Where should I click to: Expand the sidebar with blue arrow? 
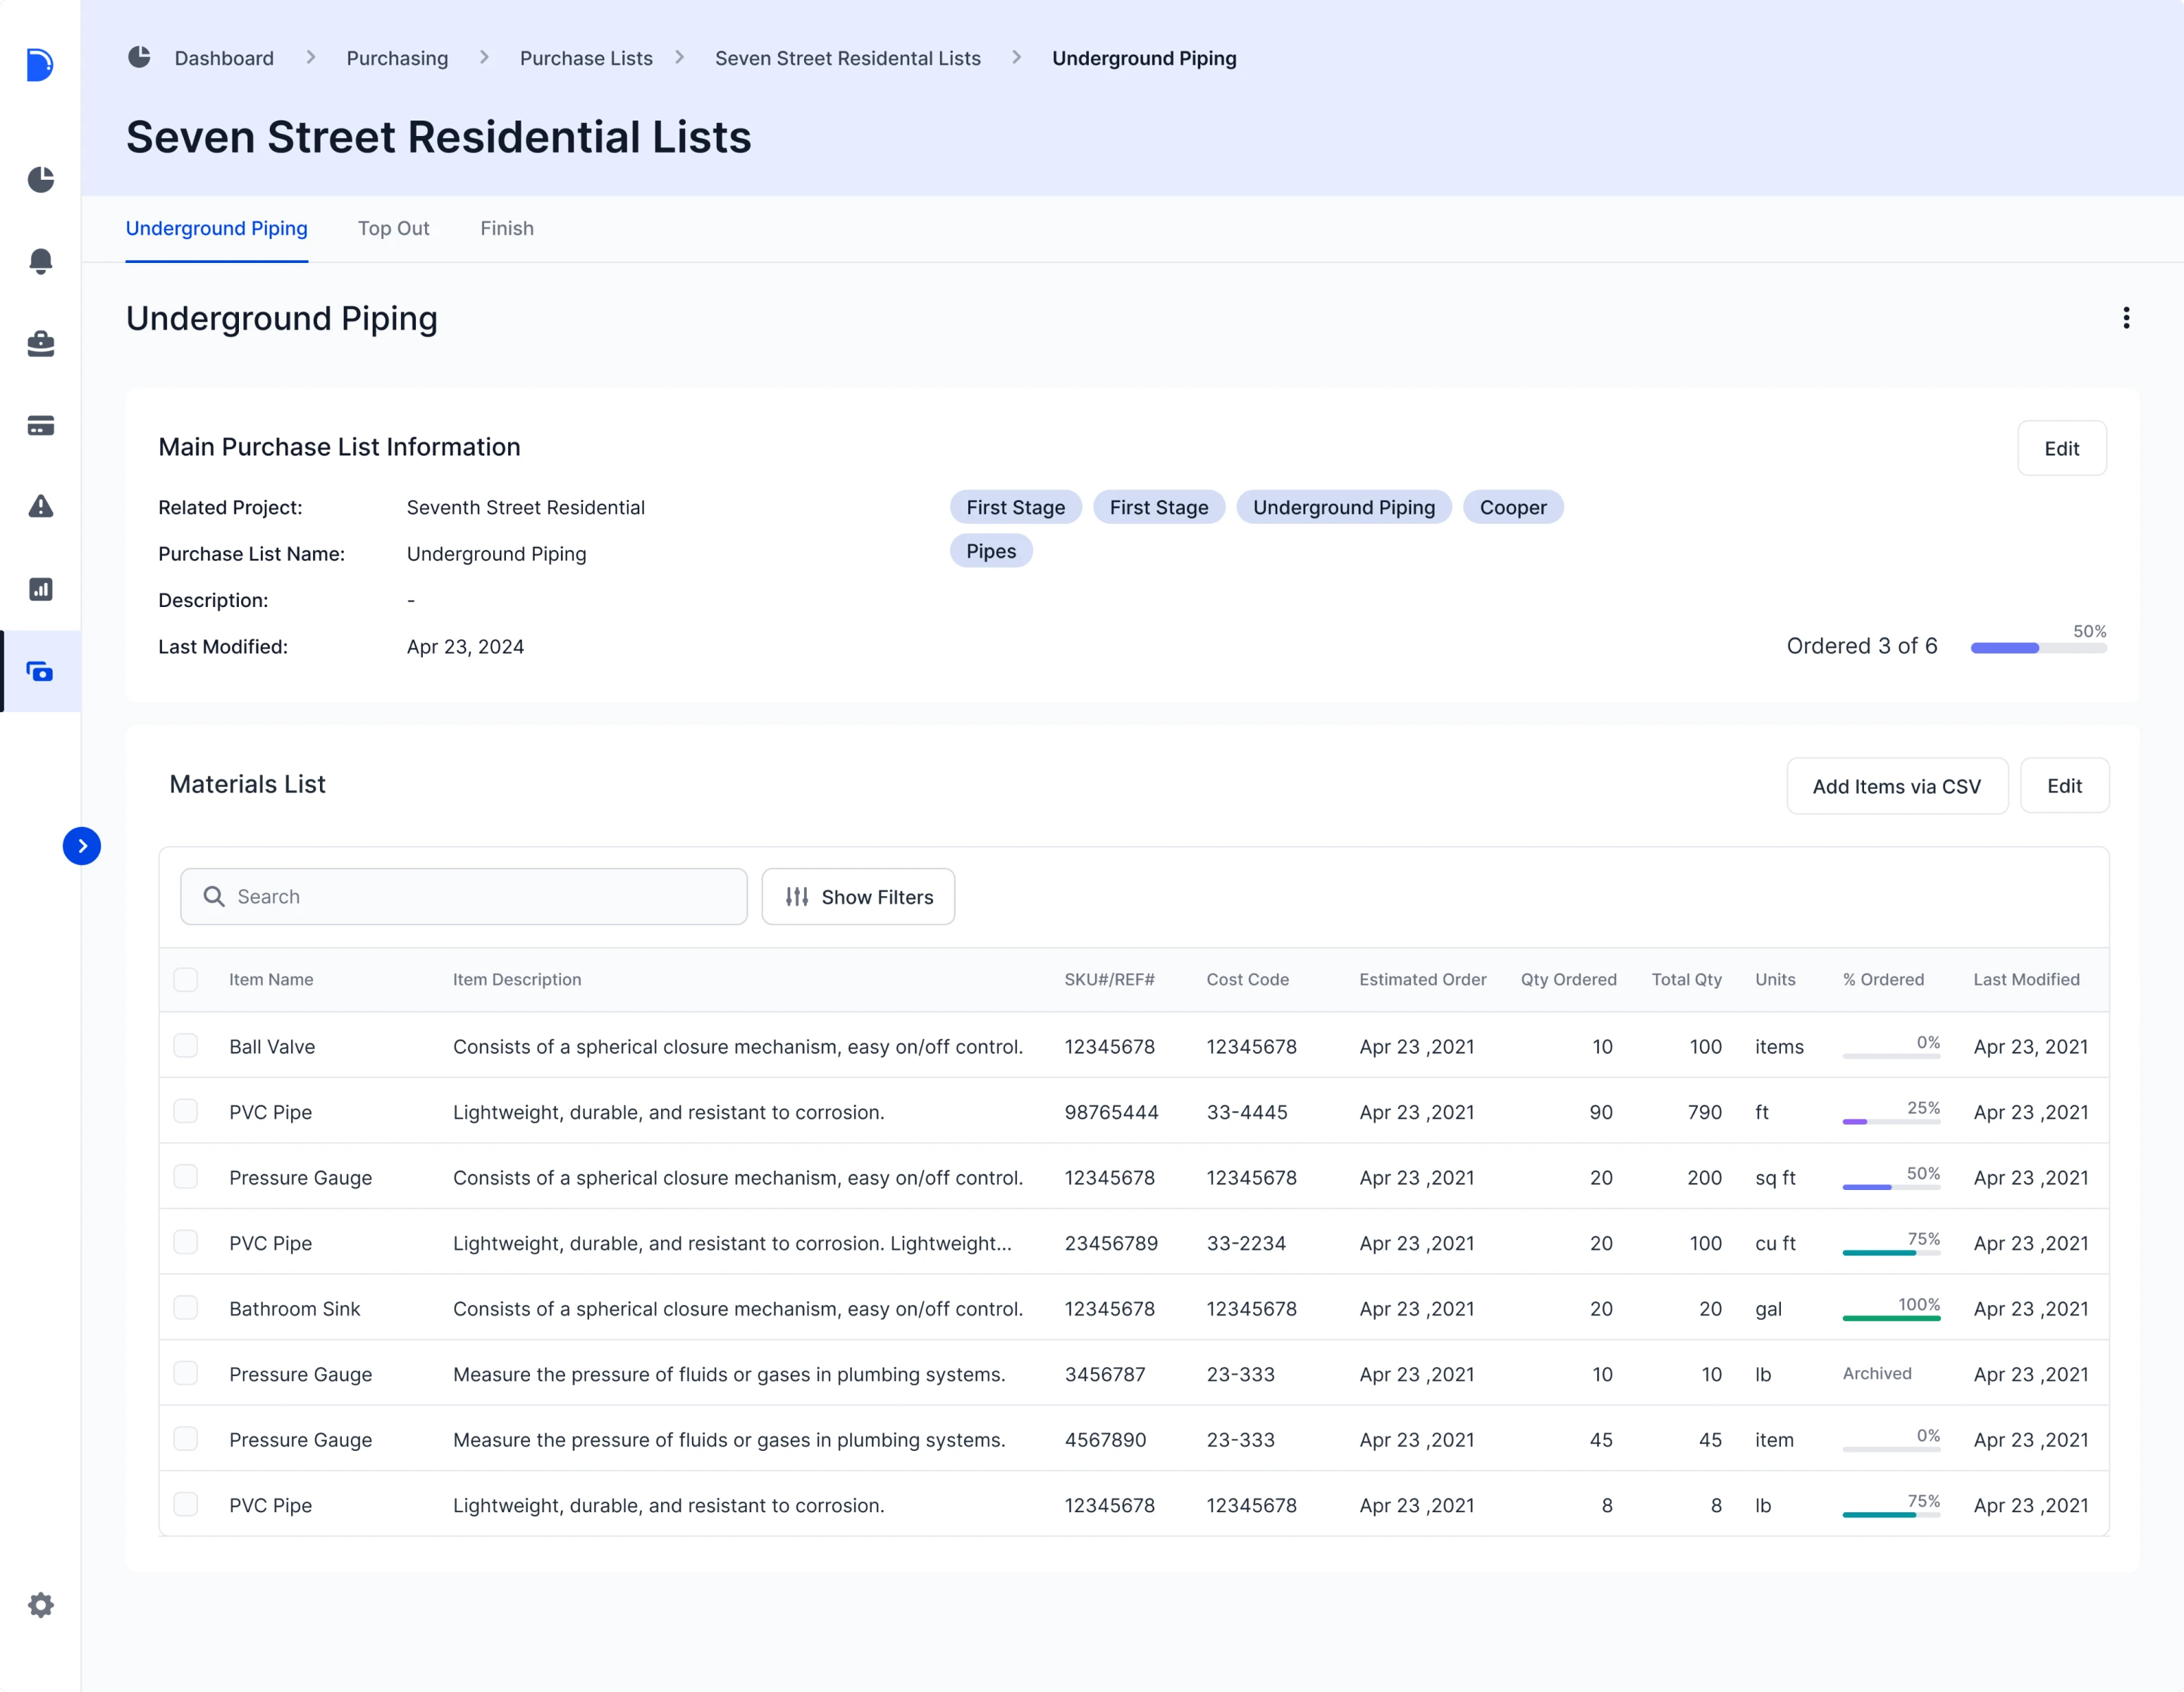point(82,847)
